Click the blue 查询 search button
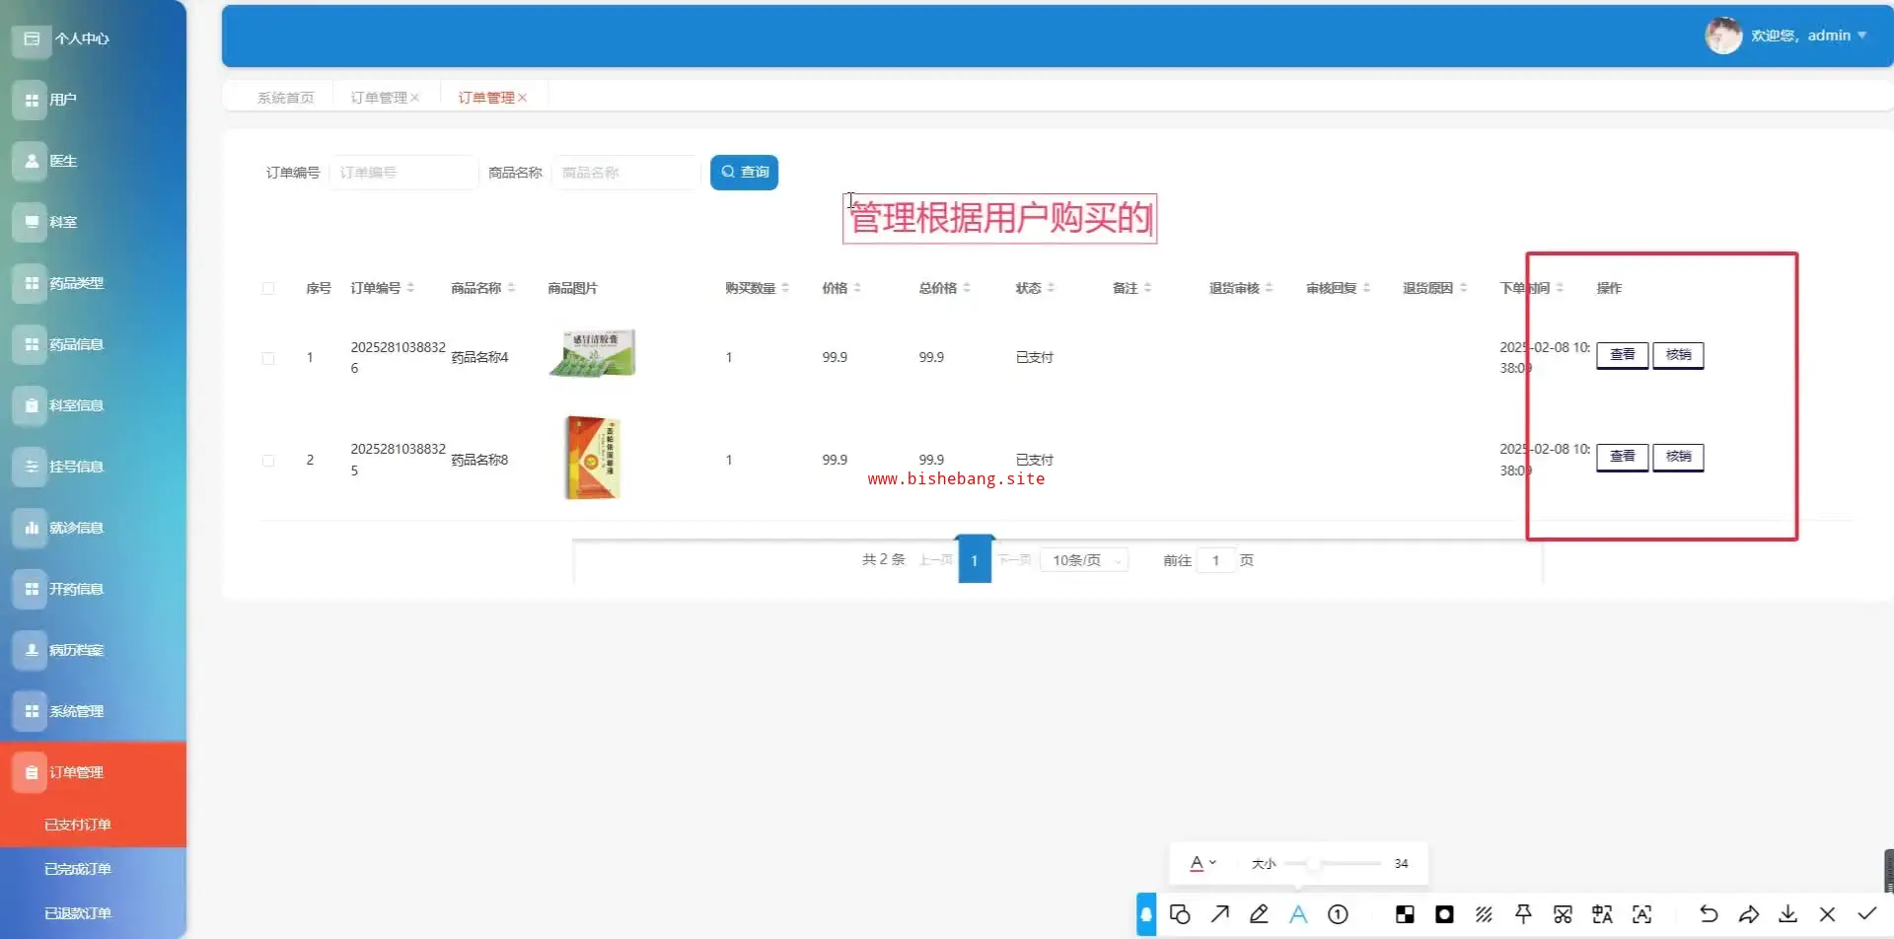The image size is (1894, 939). tap(744, 173)
